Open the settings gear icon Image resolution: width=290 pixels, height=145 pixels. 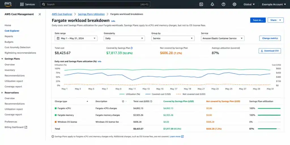tap(234, 5)
